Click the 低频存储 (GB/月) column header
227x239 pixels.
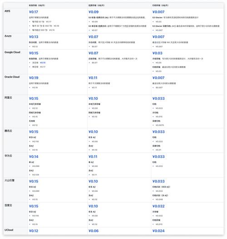pos(96,5)
